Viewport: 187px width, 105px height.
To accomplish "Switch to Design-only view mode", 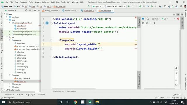I will [182, 15].
